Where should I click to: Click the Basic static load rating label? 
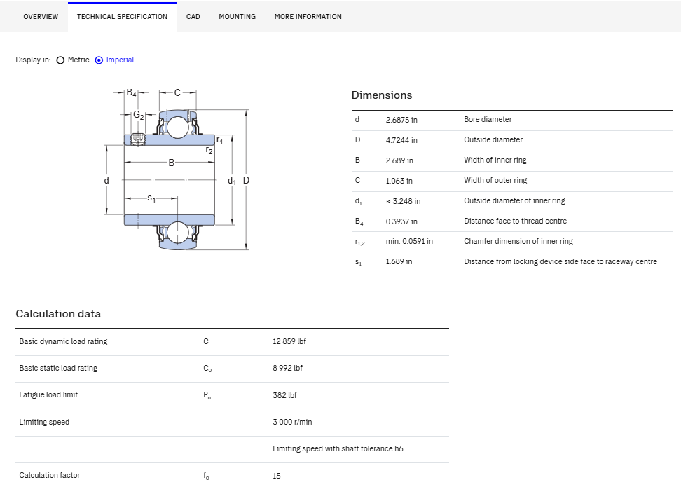[x=58, y=368]
